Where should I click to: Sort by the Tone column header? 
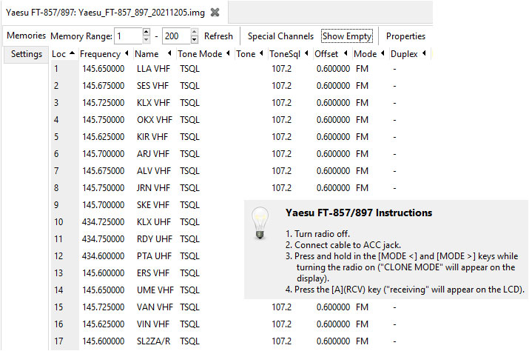tap(249, 54)
